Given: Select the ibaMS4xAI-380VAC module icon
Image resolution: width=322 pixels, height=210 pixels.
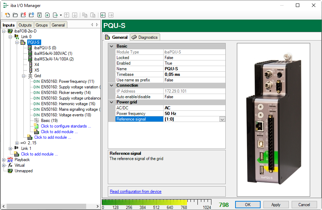Looking at the screenshot, I should [x=30, y=53].
